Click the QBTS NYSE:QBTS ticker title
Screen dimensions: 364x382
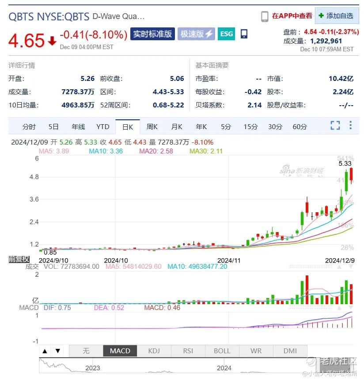(49, 16)
